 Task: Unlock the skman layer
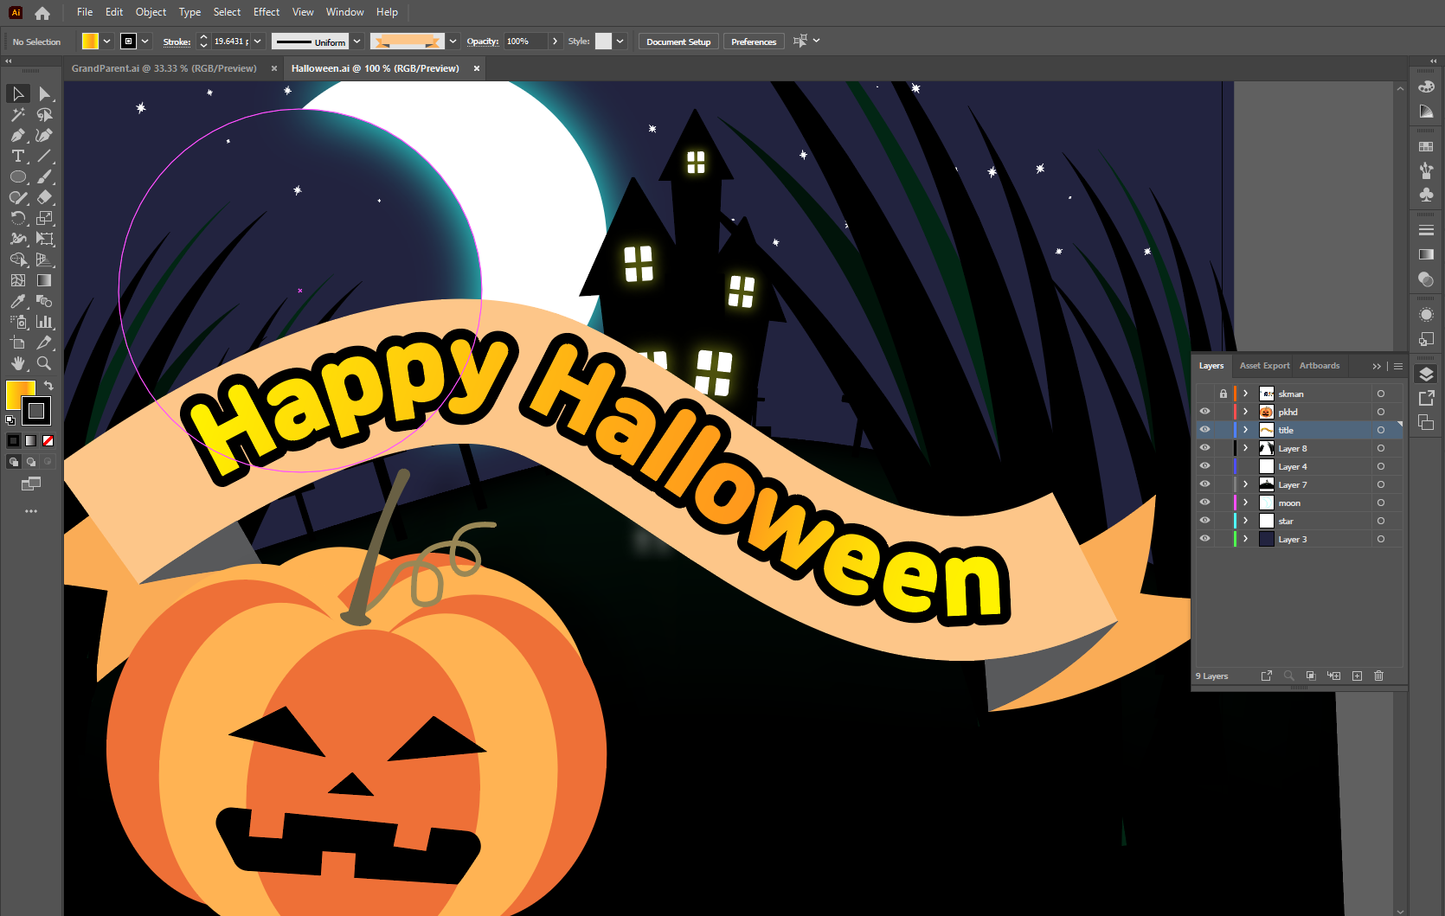1223,394
